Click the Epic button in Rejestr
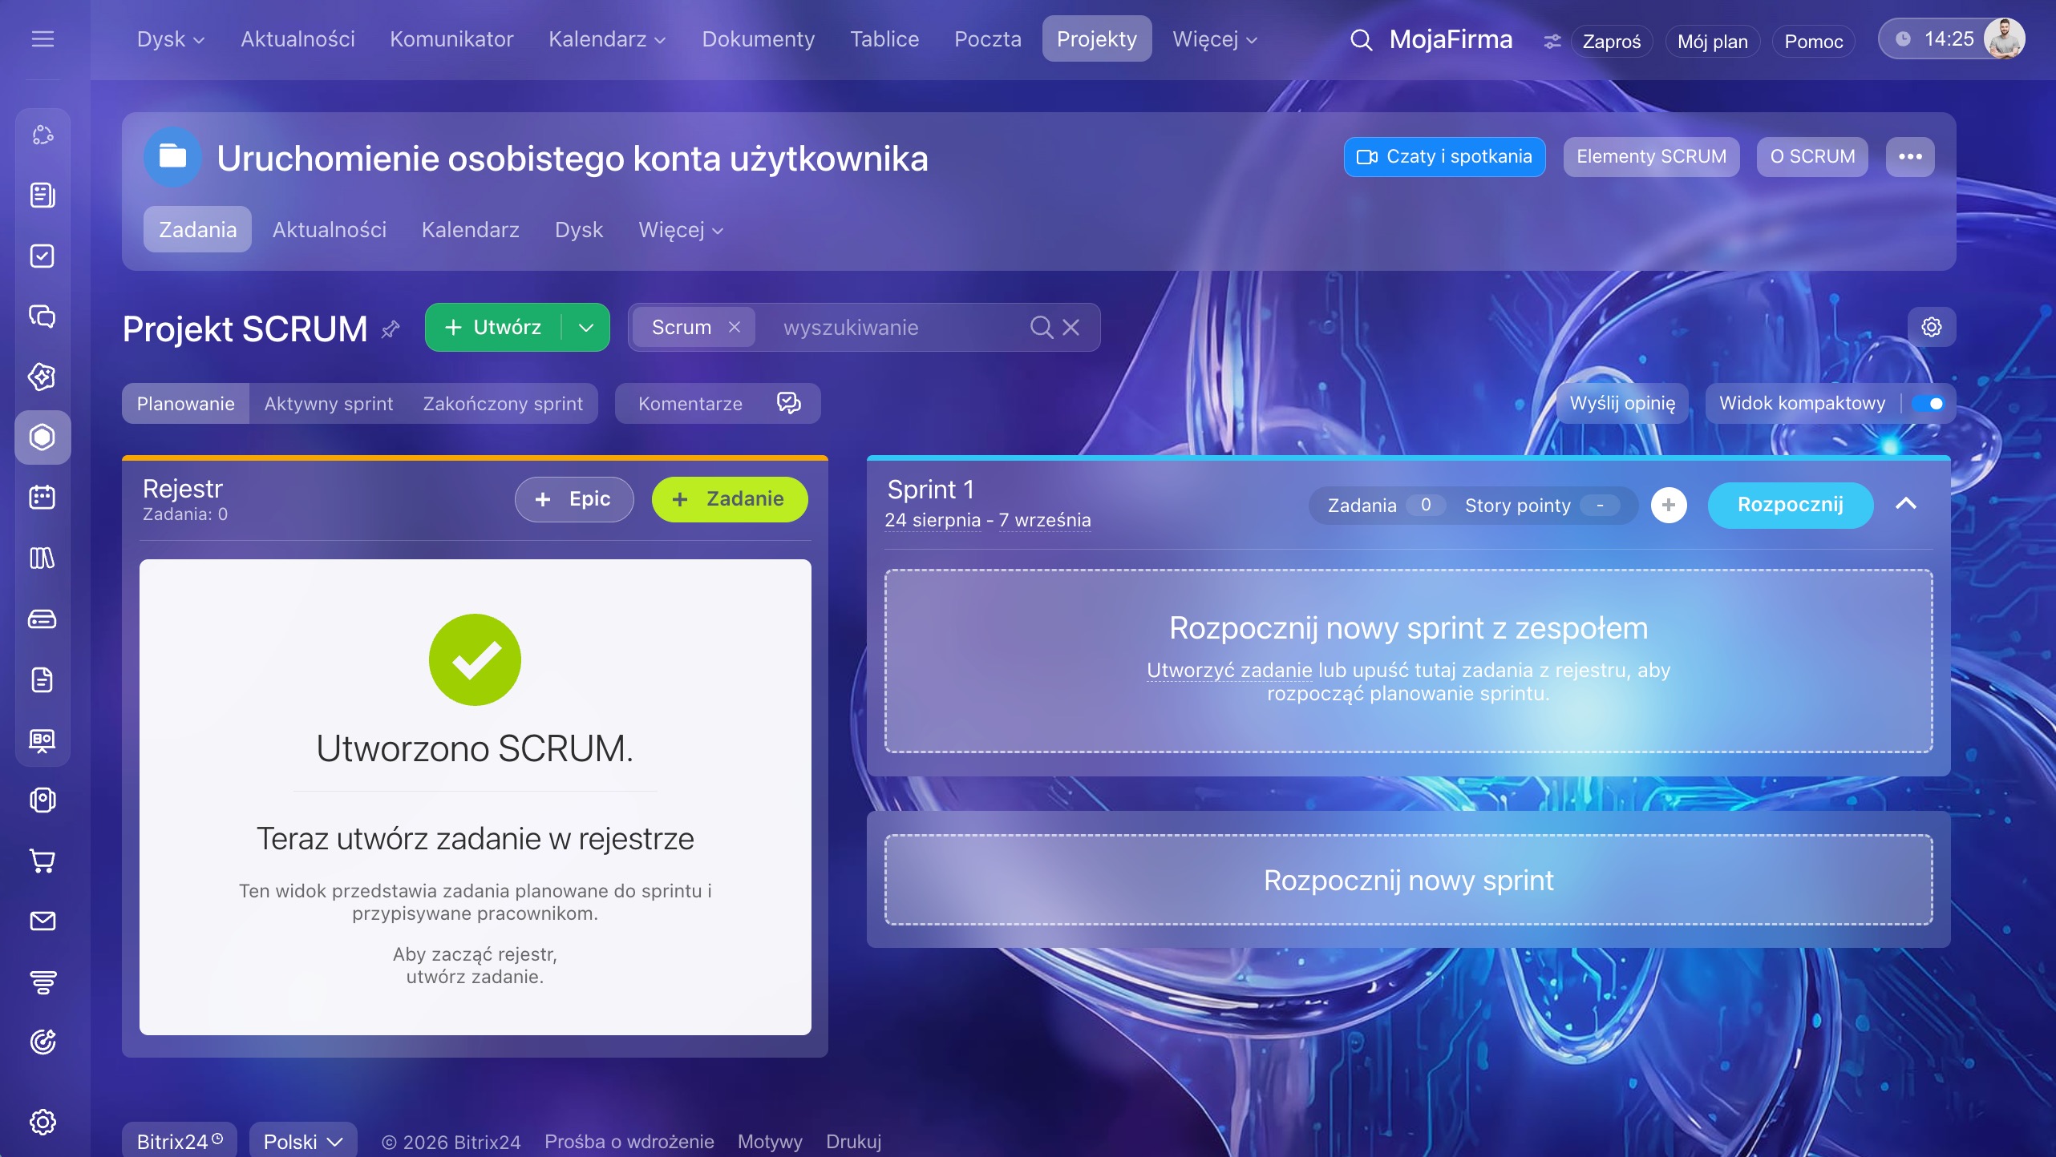 tap(574, 499)
